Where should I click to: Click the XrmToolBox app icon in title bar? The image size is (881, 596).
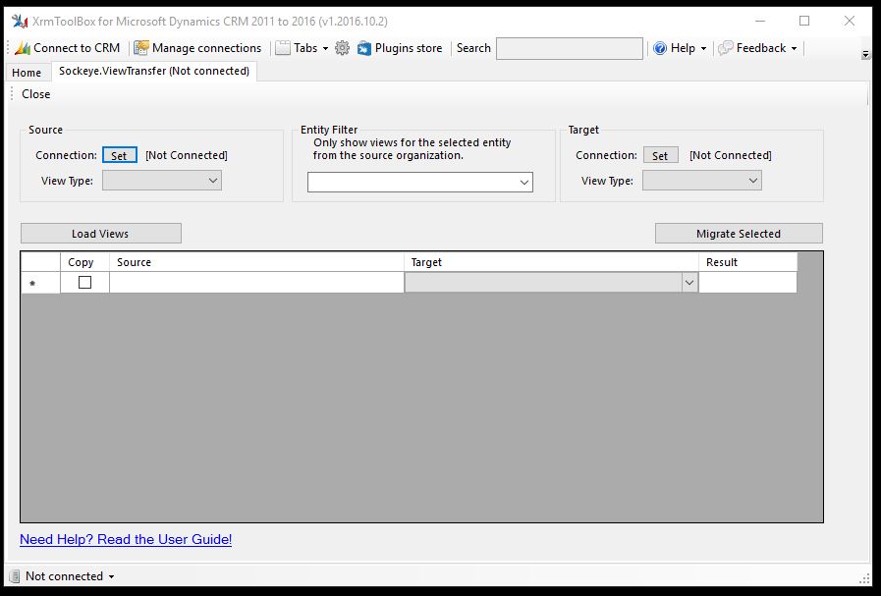(x=20, y=22)
